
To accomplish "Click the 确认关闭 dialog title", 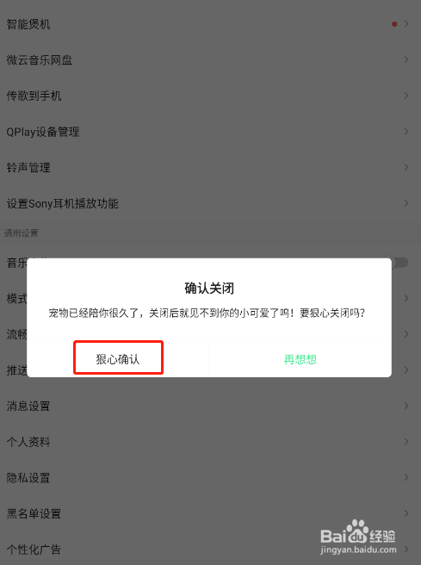I will tap(209, 289).
